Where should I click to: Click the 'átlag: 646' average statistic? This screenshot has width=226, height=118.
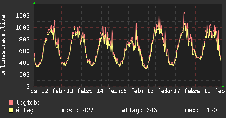click(x=139, y=110)
